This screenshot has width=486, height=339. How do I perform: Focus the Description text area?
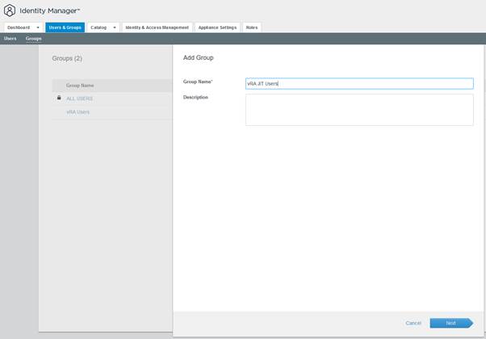click(359, 110)
